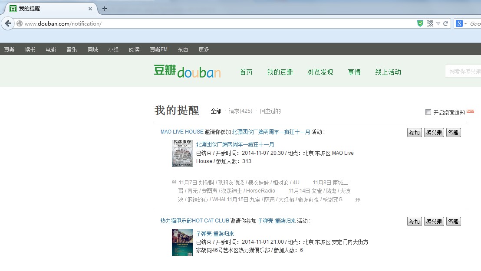Open a new browser tab
Viewport: 481px width, 271px height.
point(105,9)
